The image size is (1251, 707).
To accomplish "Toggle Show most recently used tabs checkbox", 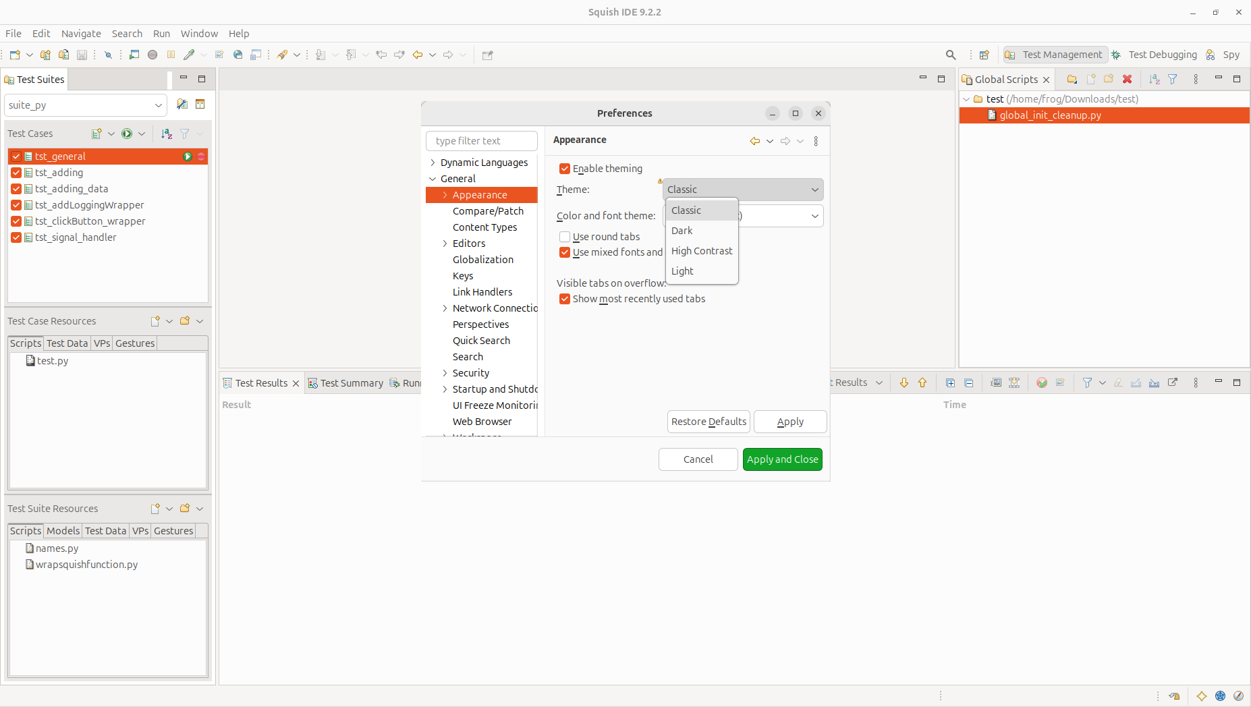I will point(565,299).
